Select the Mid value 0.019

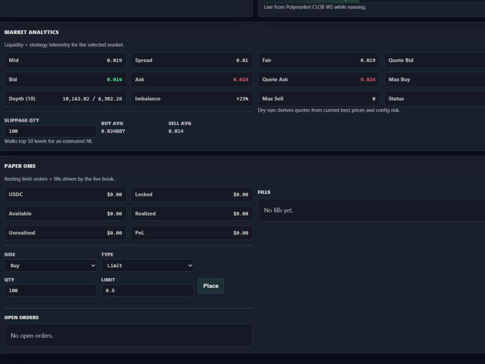tap(114, 60)
